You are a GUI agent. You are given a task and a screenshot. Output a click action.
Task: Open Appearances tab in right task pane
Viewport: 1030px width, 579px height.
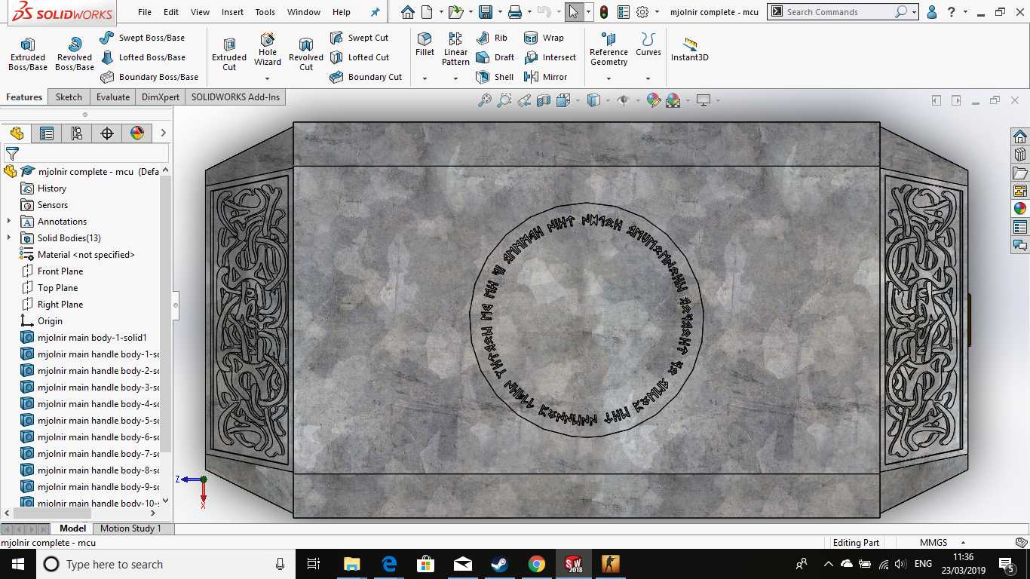point(1020,209)
